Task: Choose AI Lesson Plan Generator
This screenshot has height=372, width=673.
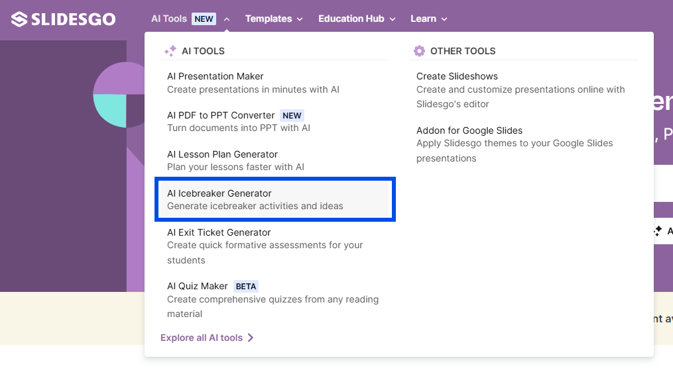Action: pyautogui.click(x=222, y=154)
